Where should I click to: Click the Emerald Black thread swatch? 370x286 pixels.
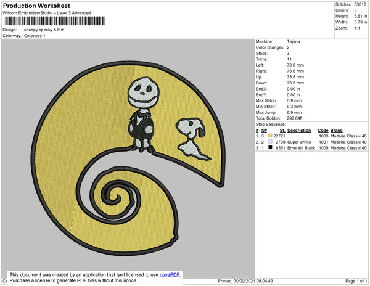click(x=270, y=148)
